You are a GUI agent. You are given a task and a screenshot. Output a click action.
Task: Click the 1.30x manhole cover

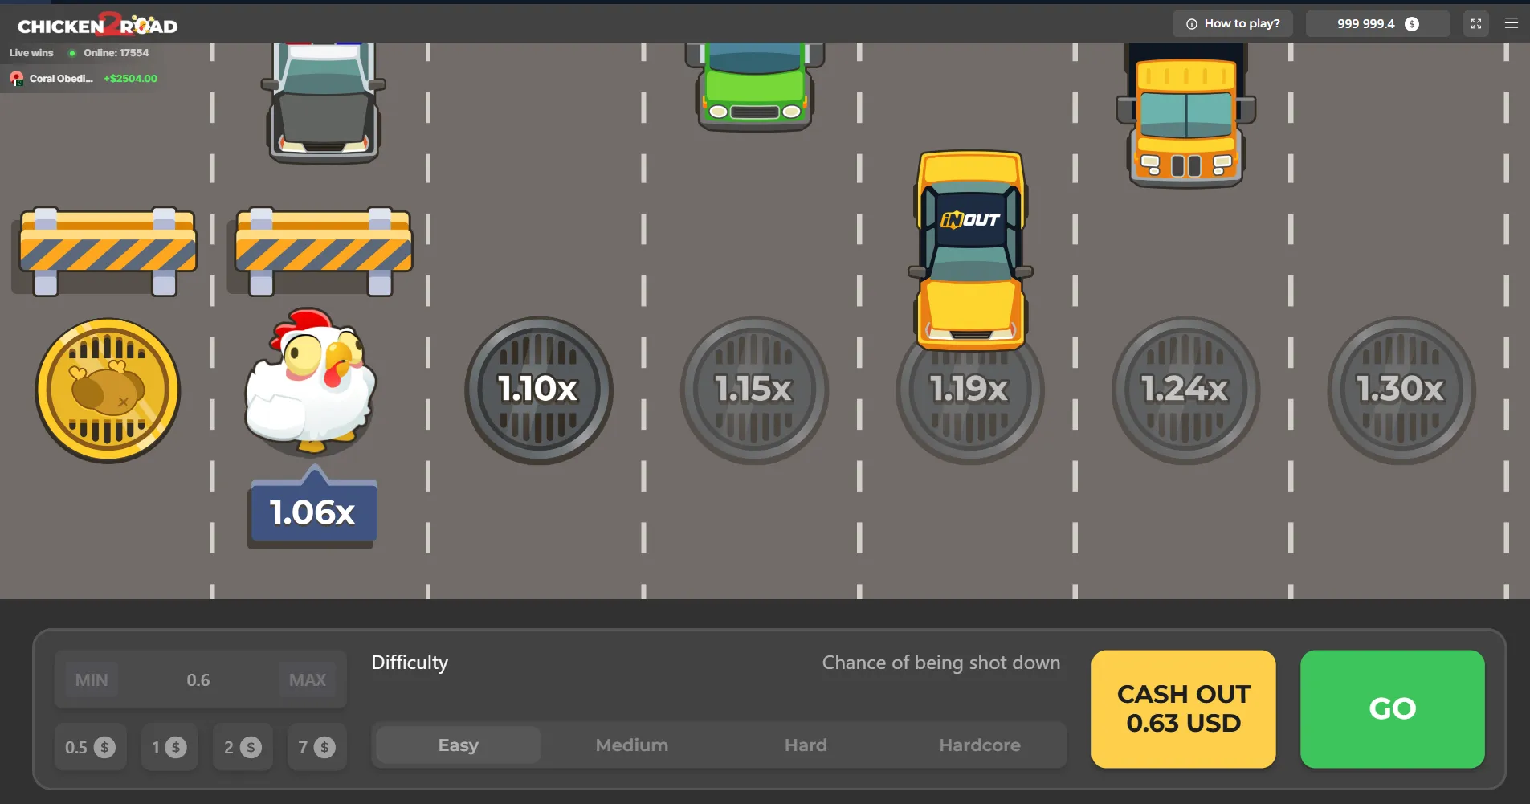pyautogui.click(x=1400, y=390)
